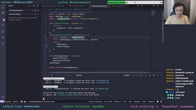The height and width of the screenshot is (110, 196).
Task: Open Source Control view with badge
Action: coord(3,19)
